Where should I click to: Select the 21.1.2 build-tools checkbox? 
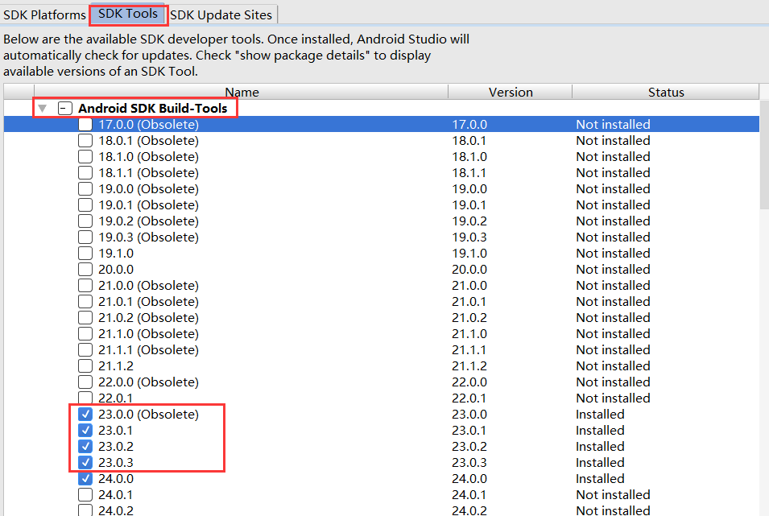85,366
